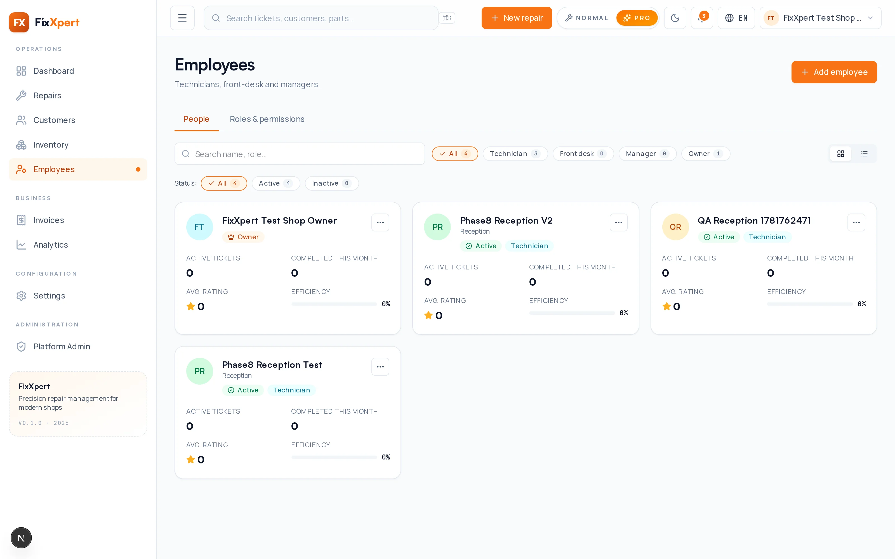
Task: Click the keyboard shortcut ⌘K badge
Action: pos(447,18)
